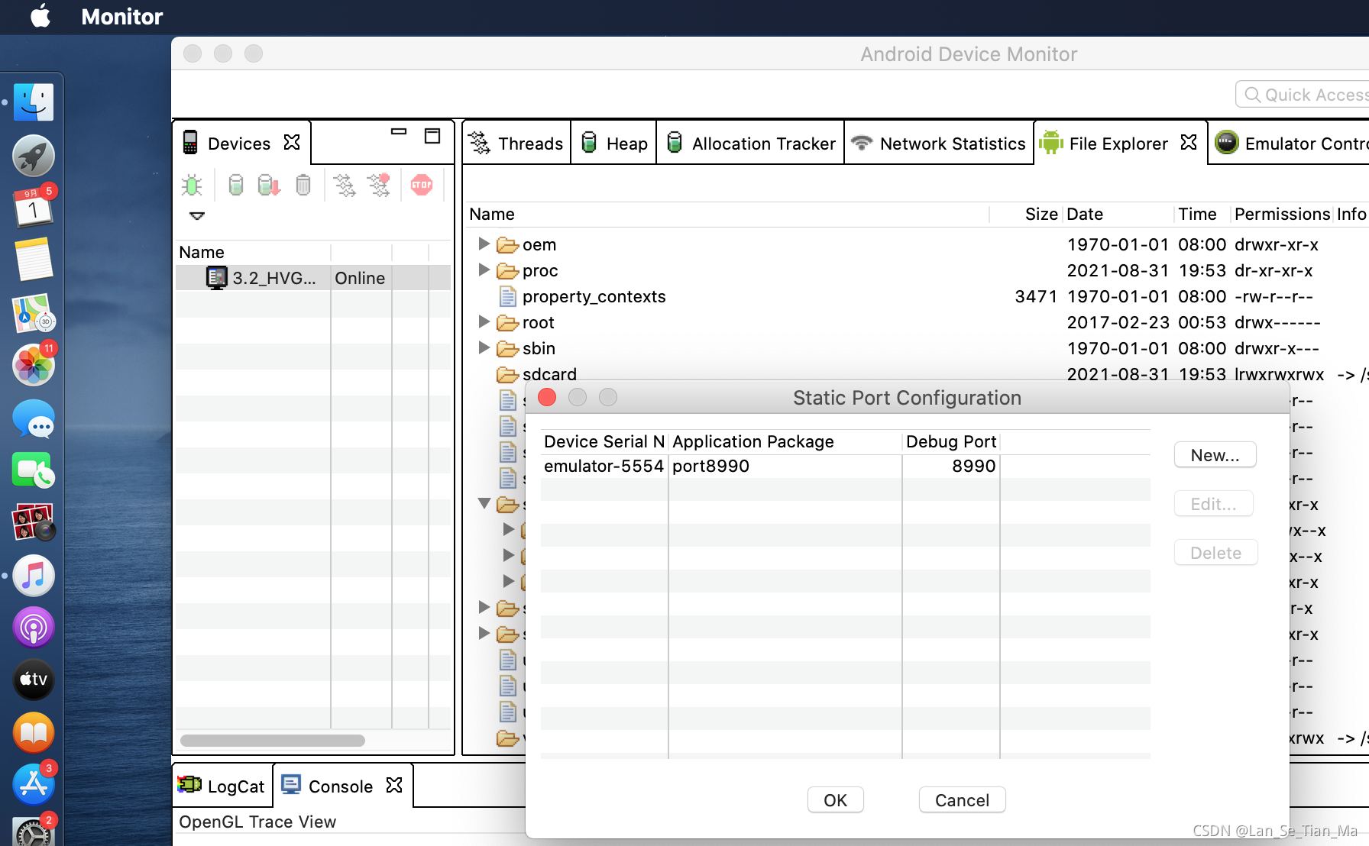Click New... in Static Port Configuration
Screen dimensions: 1369x846
1215,455
